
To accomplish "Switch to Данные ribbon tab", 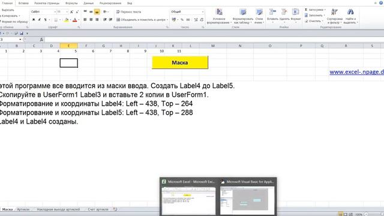I will (x=88, y=3).
